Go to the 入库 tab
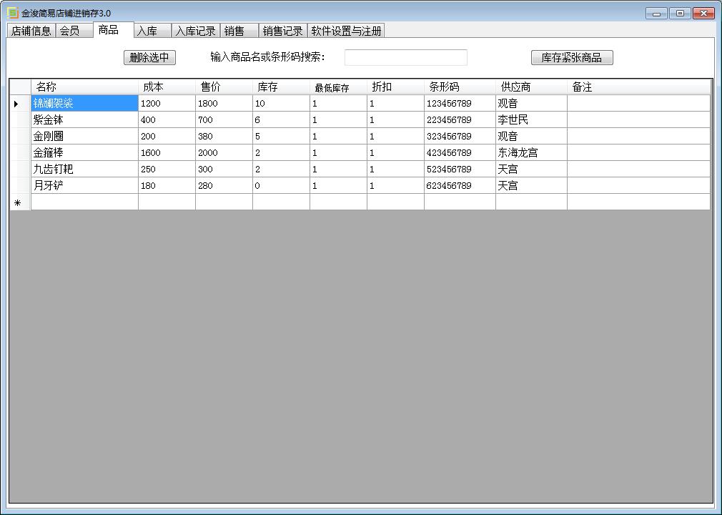The width and height of the screenshot is (722, 515). tap(152, 31)
